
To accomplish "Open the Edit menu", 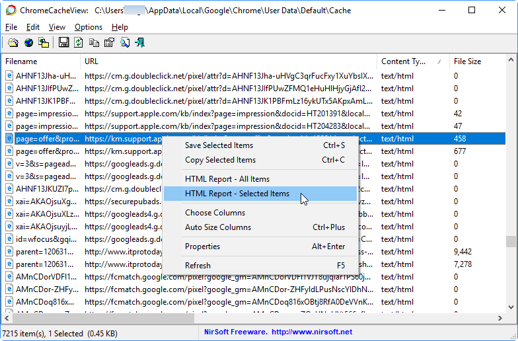I will (x=33, y=27).
